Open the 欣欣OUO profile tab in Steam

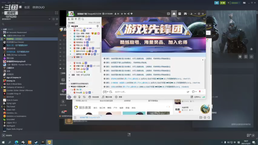point(38,7)
